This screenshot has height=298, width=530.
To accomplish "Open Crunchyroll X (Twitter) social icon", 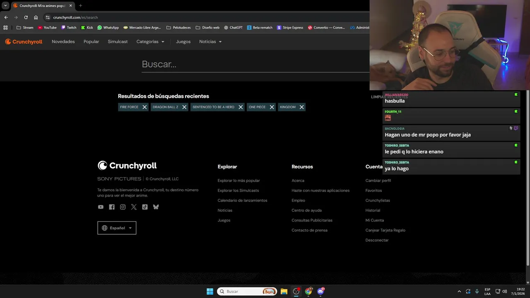I will 134,207.
